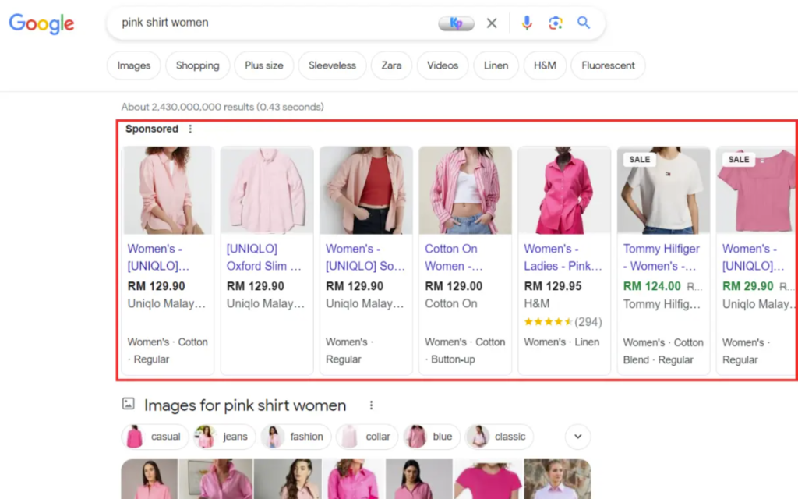798x499 pixels.
Task: Switch to the Shopping filter
Action: (x=197, y=65)
